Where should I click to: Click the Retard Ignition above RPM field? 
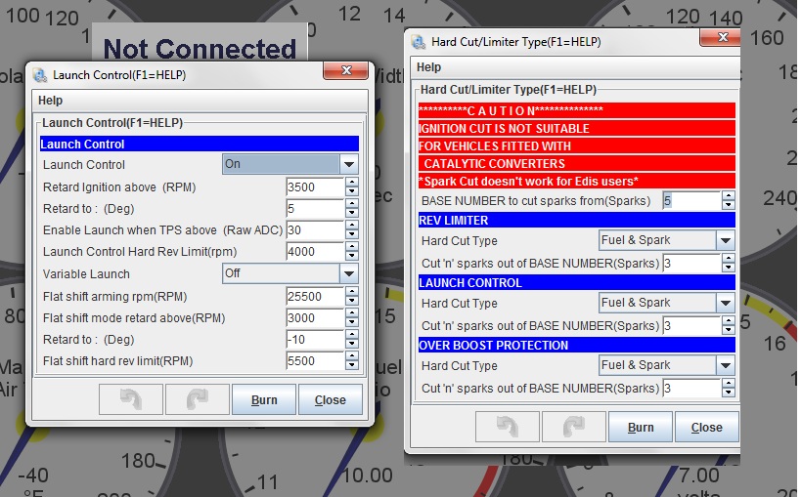pos(315,187)
